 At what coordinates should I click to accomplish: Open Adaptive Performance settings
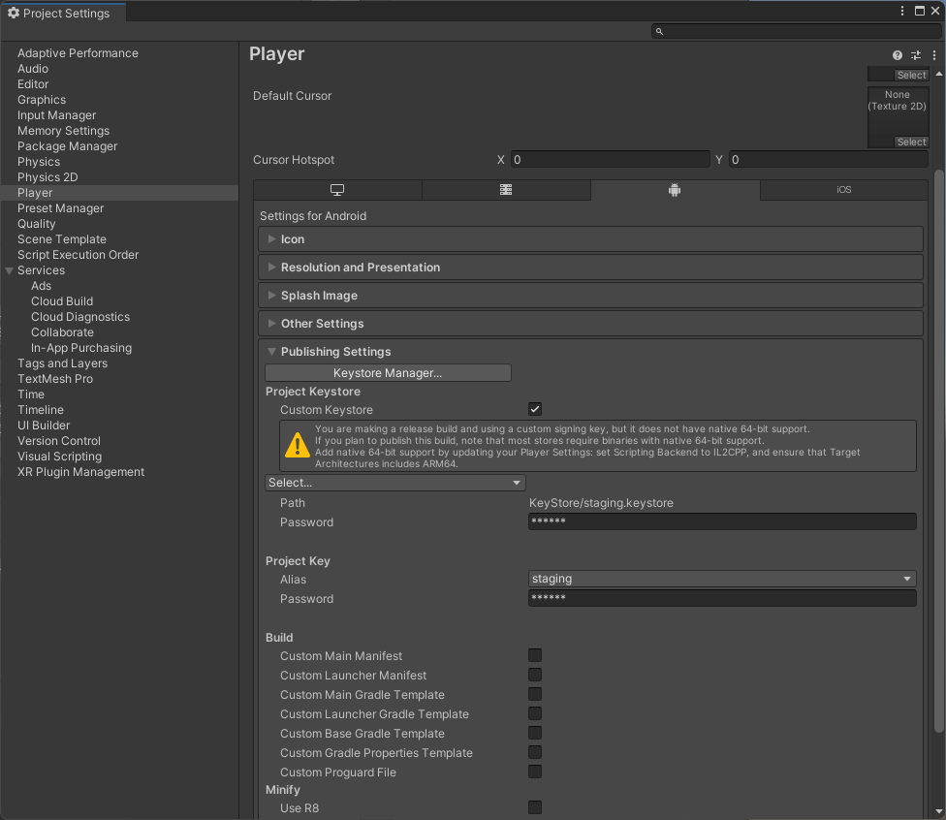pyautogui.click(x=78, y=53)
